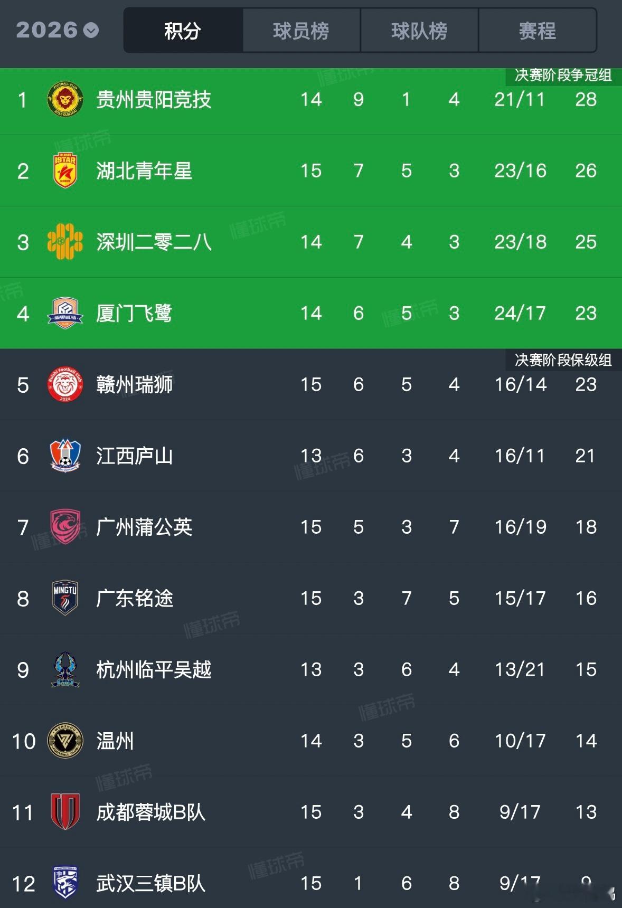Select the 积分 tab
Screen dimensions: 622x908
[183, 31]
